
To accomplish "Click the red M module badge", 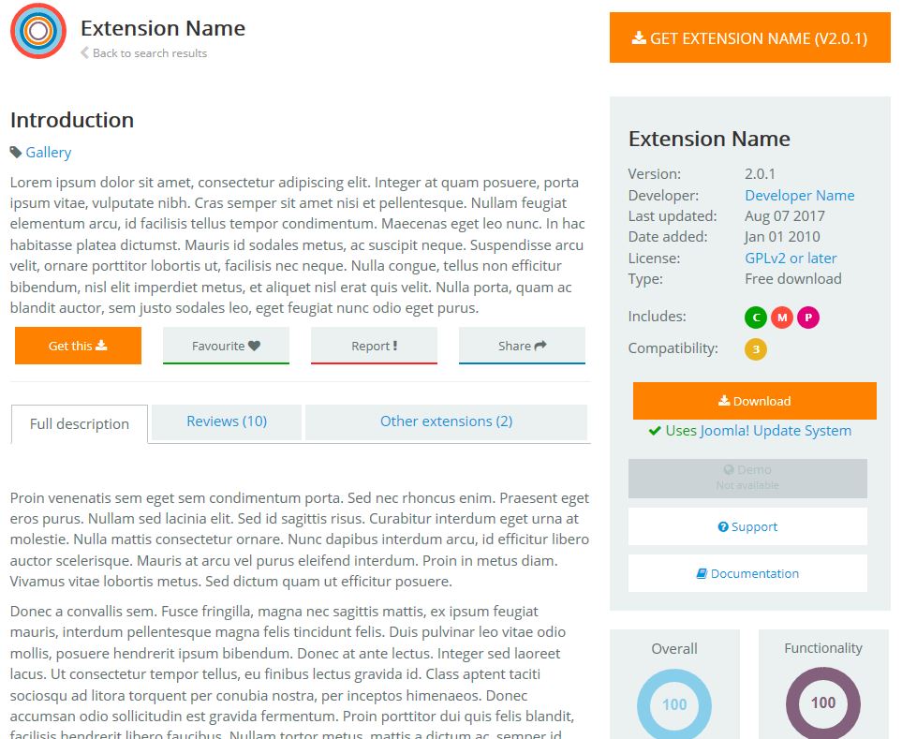I will (781, 318).
